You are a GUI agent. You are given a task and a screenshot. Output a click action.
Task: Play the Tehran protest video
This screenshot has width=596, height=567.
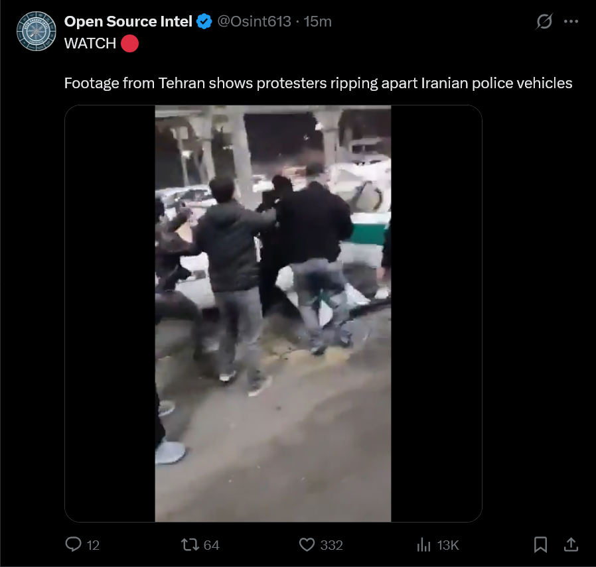[x=273, y=313]
